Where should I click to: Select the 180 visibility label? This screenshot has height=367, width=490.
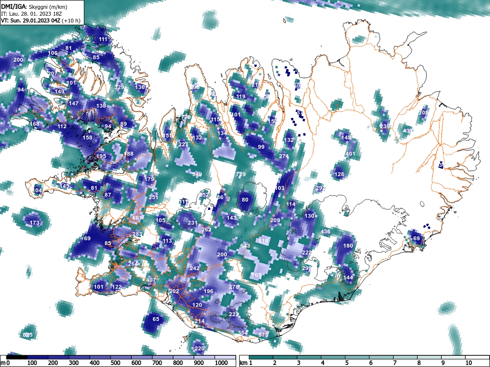[x=348, y=246]
